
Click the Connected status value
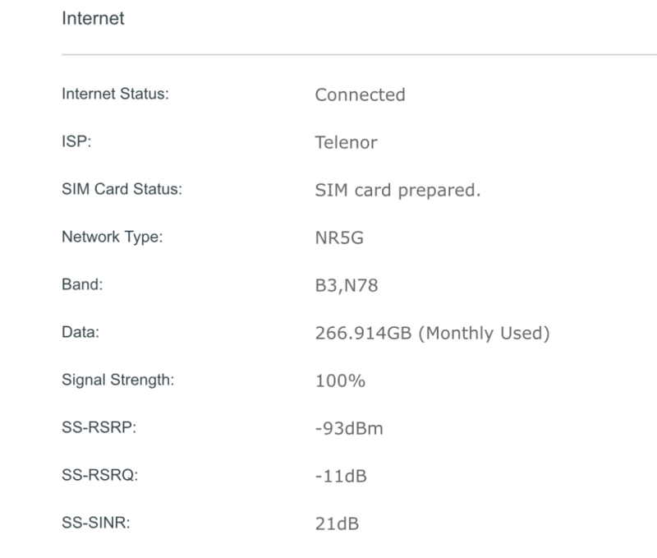[x=360, y=95]
